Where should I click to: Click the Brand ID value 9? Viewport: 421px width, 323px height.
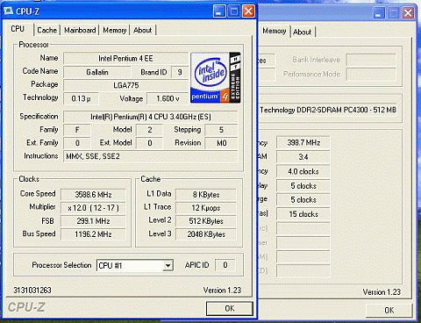180,72
